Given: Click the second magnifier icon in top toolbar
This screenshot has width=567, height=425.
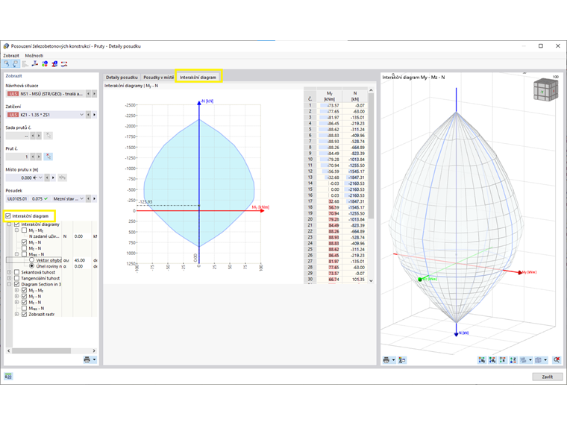Looking at the screenshot, I should 15,64.
